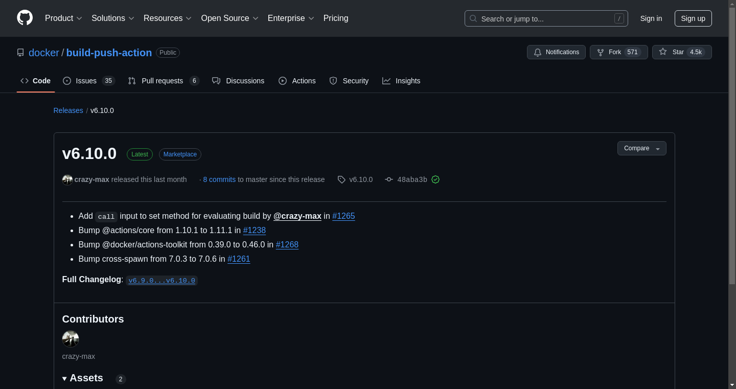Switch to the Security tab

[349, 81]
